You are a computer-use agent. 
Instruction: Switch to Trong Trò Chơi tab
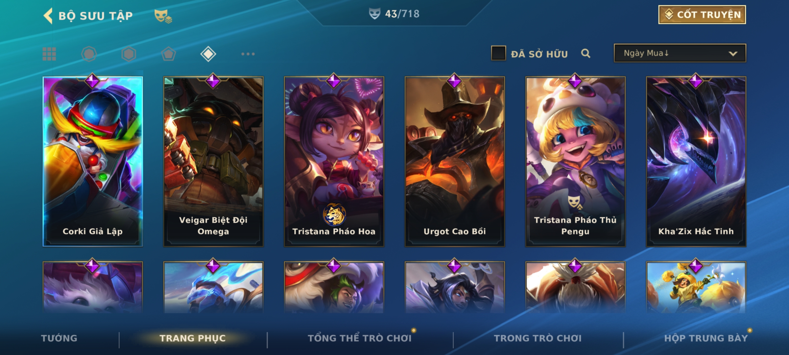(538, 338)
